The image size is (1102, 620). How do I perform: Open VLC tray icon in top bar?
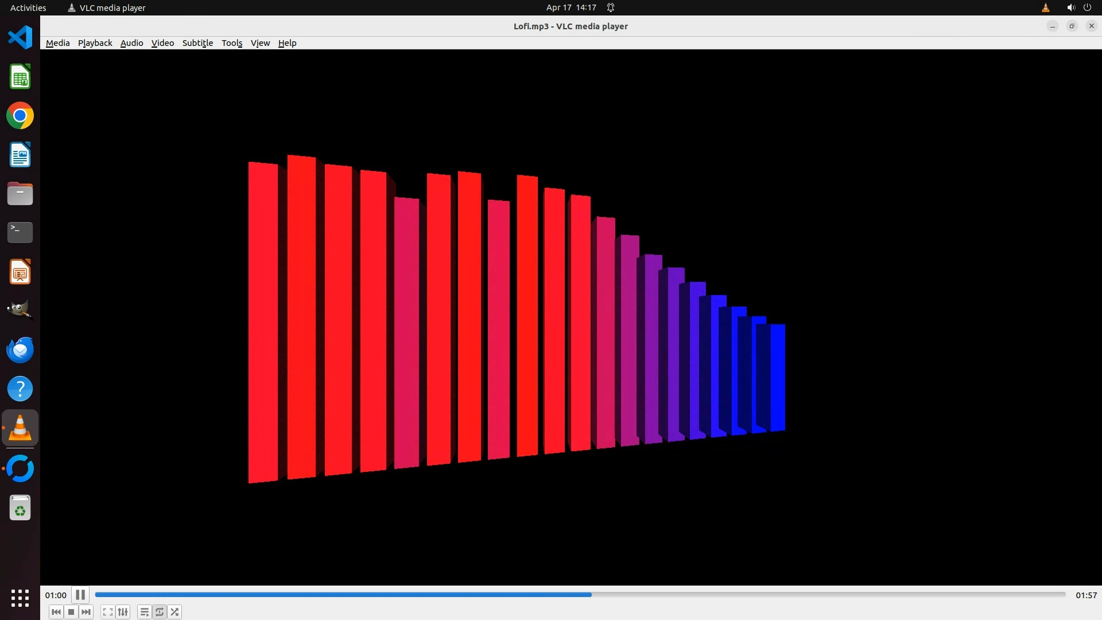(1045, 7)
